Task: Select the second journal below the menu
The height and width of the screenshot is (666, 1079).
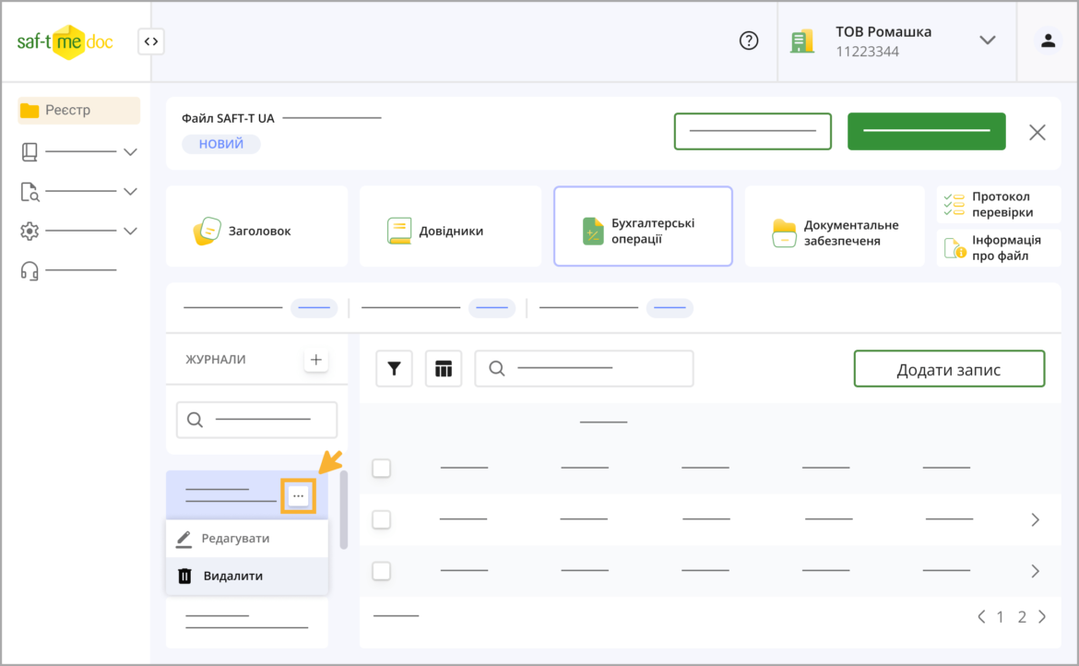Action: [246, 622]
